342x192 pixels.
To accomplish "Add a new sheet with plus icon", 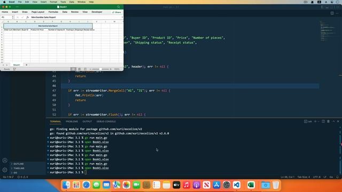I will (27, 65).
